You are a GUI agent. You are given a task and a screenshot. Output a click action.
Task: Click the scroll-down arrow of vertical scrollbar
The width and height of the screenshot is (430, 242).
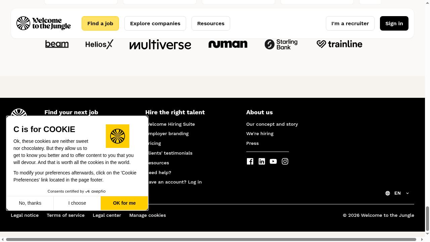tap(427, 234)
